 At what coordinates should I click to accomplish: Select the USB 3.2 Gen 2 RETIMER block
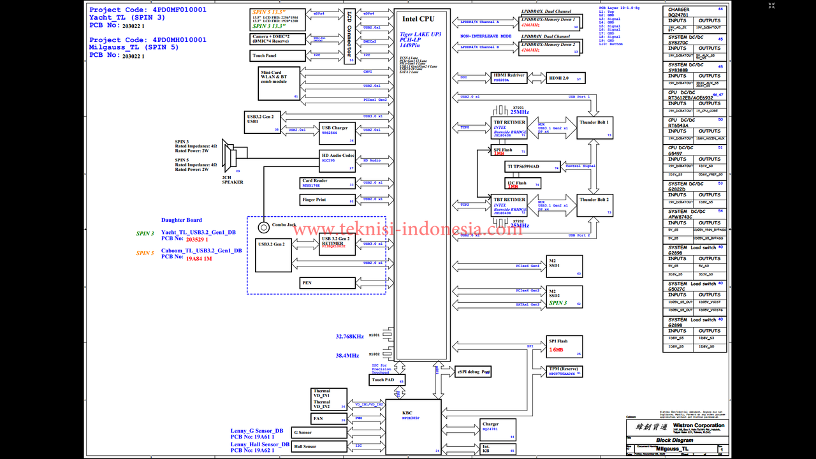(338, 244)
